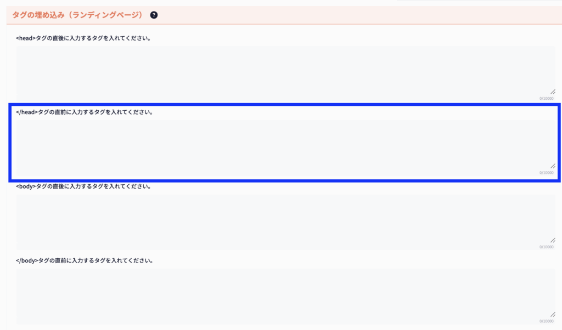The height and width of the screenshot is (330, 562).
Task: Click the 0/10000 counter under the <body> field
Action: [546, 247]
